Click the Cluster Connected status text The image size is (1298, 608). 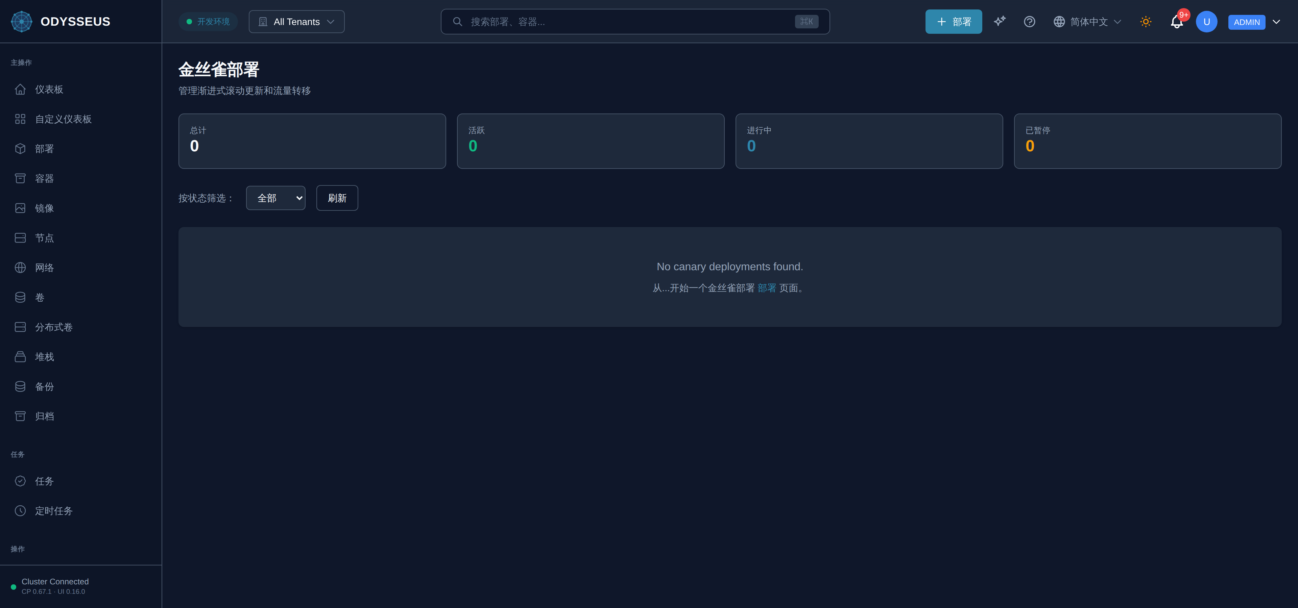pos(55,581)
